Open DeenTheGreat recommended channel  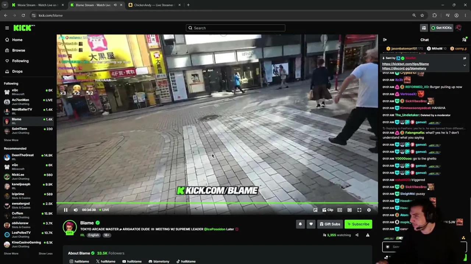[x=28, y=157]
